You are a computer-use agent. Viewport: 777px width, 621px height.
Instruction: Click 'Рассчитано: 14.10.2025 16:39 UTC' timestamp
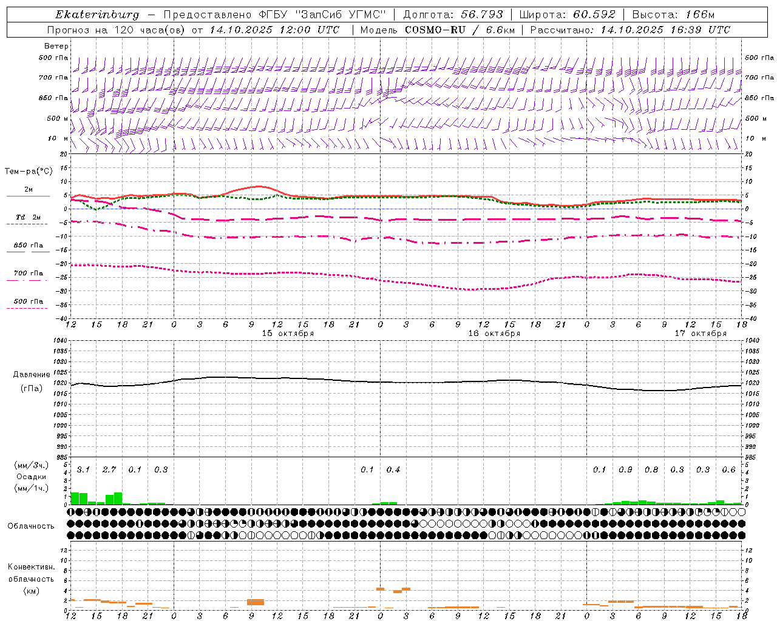point(630,30)
